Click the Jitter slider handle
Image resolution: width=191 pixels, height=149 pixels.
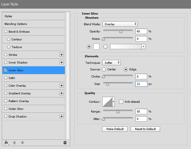click(x=104, y=119)
